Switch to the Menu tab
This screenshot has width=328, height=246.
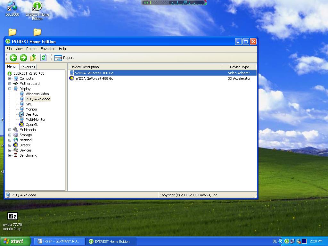[11, 67]
